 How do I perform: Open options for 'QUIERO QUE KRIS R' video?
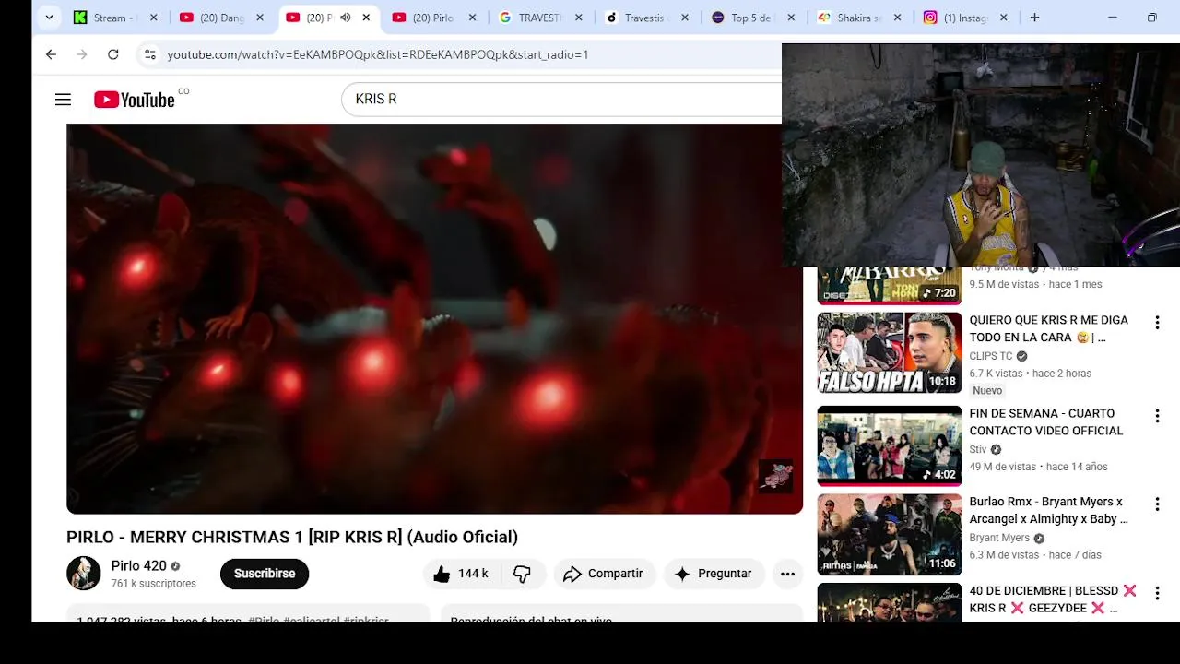point(1157,323)
